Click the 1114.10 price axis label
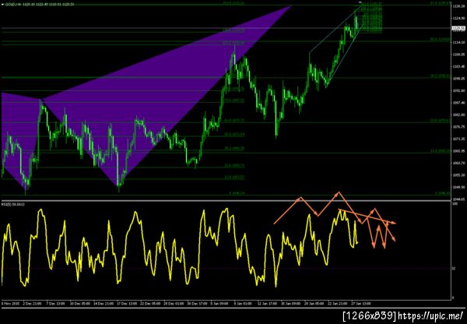The height and width of the screenshot is (324, 467). pos(458,42)
